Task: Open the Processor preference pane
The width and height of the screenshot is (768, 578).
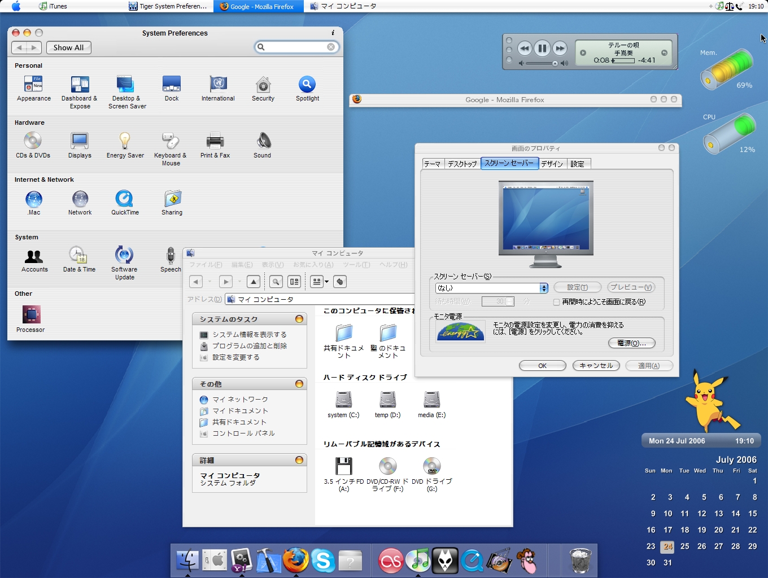Action: click(30, 319)
